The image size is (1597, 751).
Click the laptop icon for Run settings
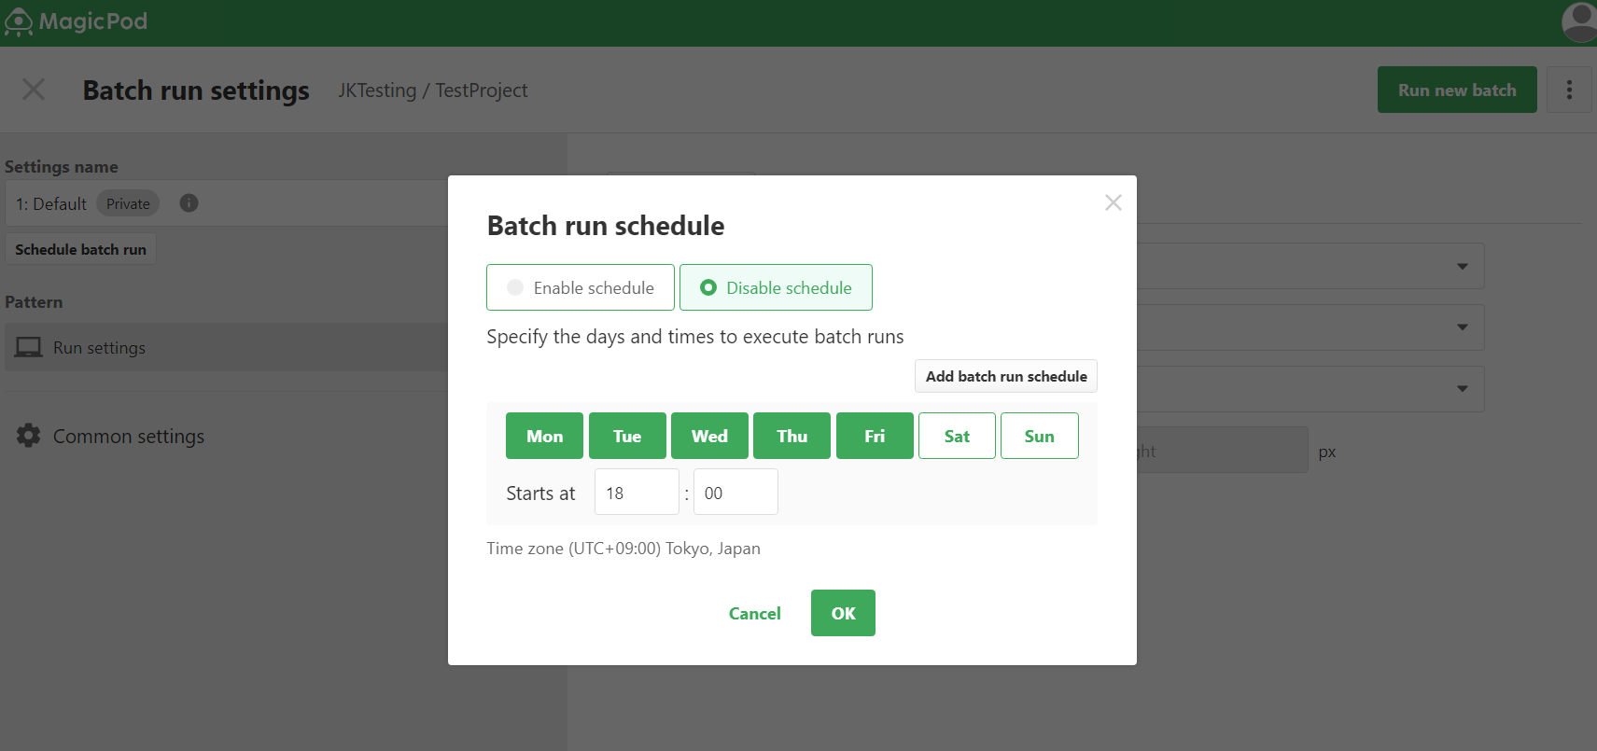[x=29, y=348]
